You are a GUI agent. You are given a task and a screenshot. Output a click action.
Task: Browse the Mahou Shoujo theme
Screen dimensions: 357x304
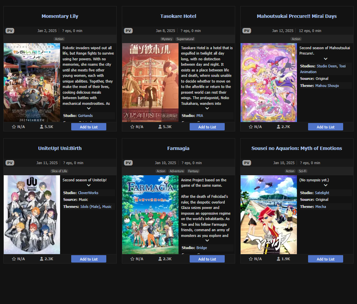[327, 86]
